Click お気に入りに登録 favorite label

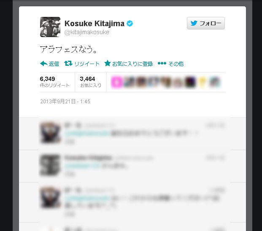pos(132,64)
